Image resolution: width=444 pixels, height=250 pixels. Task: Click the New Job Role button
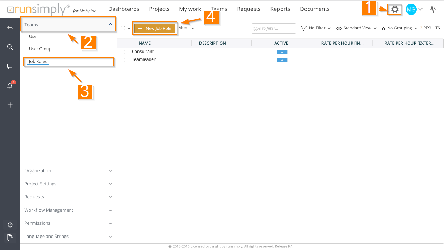[155, 28]
